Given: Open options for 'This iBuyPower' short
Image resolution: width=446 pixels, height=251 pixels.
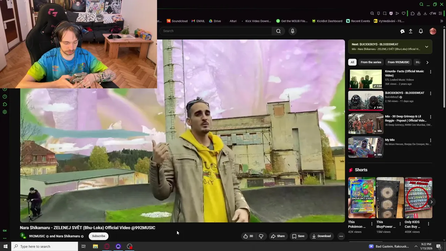Looking at the screenshot, I should coord(400,224).
